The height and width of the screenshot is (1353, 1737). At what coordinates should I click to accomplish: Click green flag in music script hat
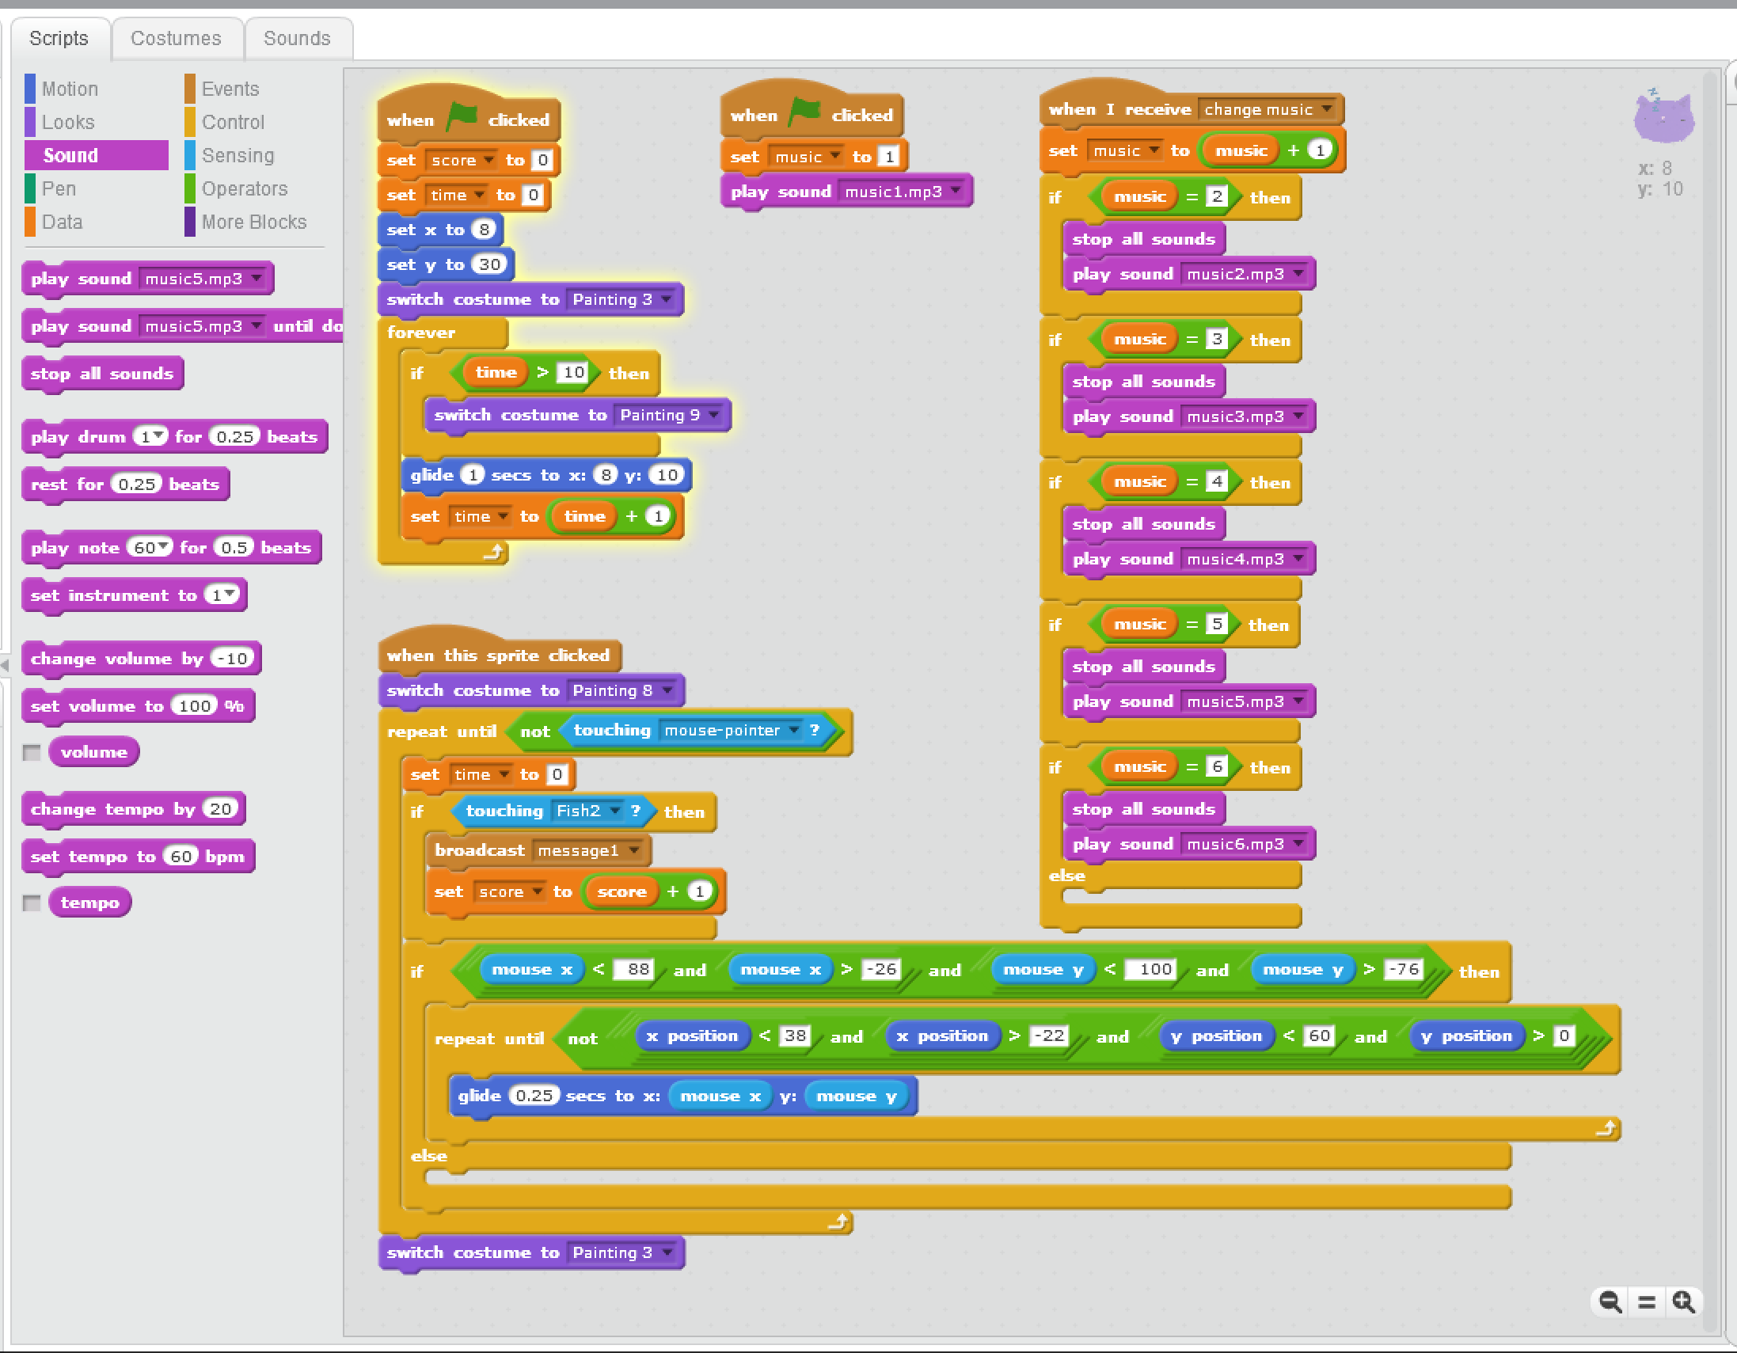[x=805, y=113]
